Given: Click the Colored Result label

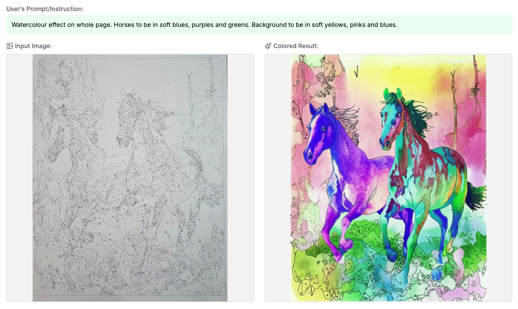Looking at the screenshot, I should coord(296,46).
